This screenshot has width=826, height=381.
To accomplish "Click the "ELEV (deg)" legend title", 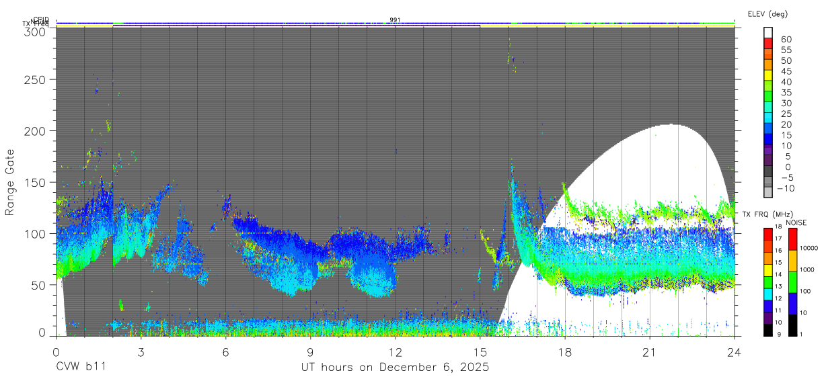I will coord(767,13).
